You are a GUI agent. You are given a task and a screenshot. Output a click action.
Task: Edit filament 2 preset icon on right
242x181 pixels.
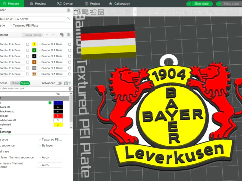pos(70,44)
